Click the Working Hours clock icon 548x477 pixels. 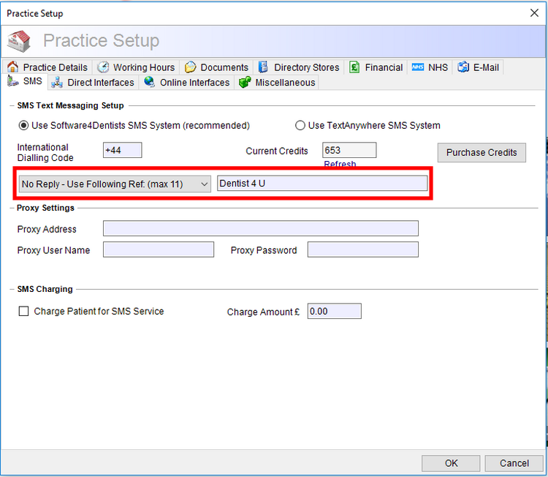tap(103, 67)
